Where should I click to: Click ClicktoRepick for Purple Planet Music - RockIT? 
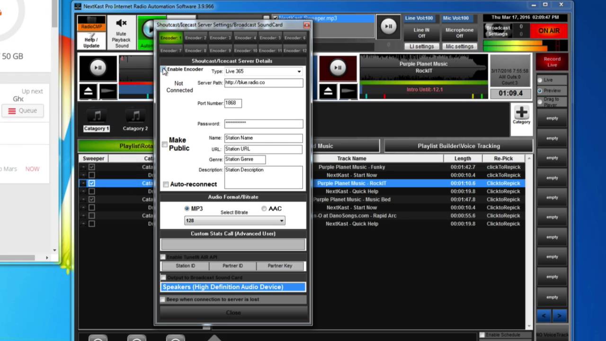pyautogui.click(x=503, y=183)
